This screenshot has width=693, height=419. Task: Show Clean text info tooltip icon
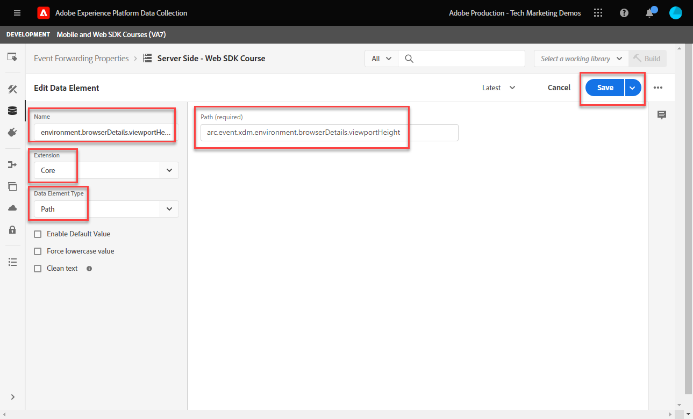pos(89,269)
